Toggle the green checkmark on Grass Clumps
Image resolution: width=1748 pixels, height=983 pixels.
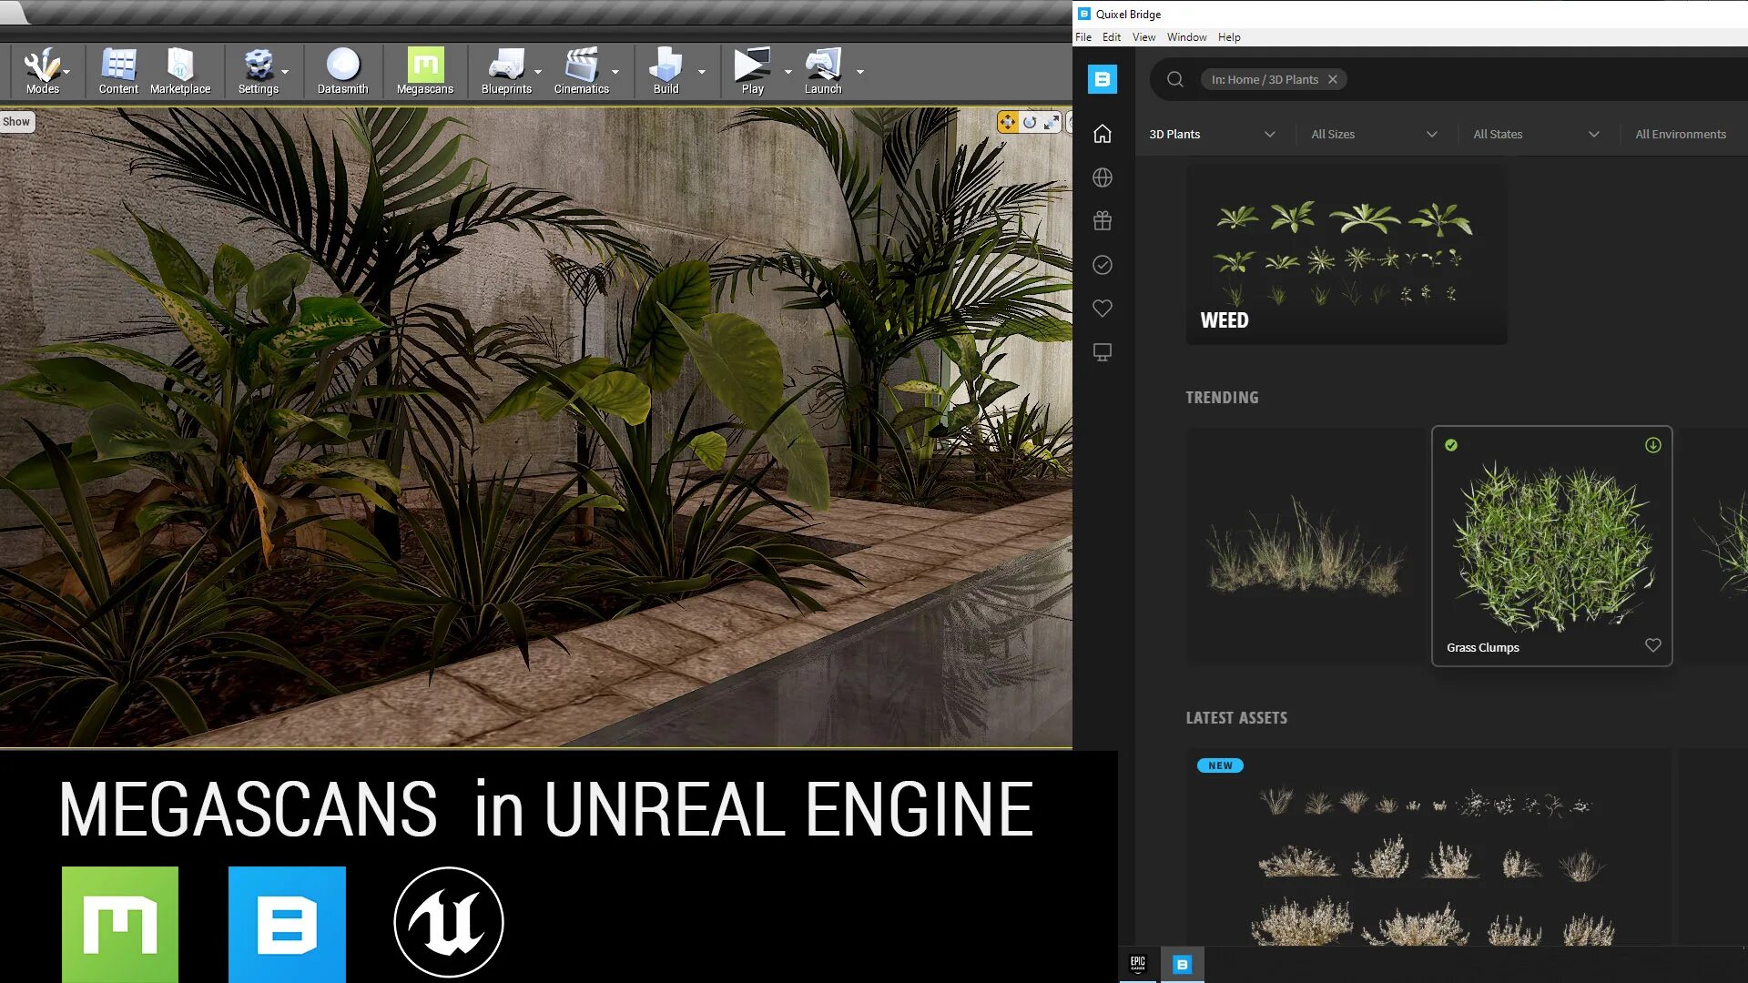point(1451,445)
